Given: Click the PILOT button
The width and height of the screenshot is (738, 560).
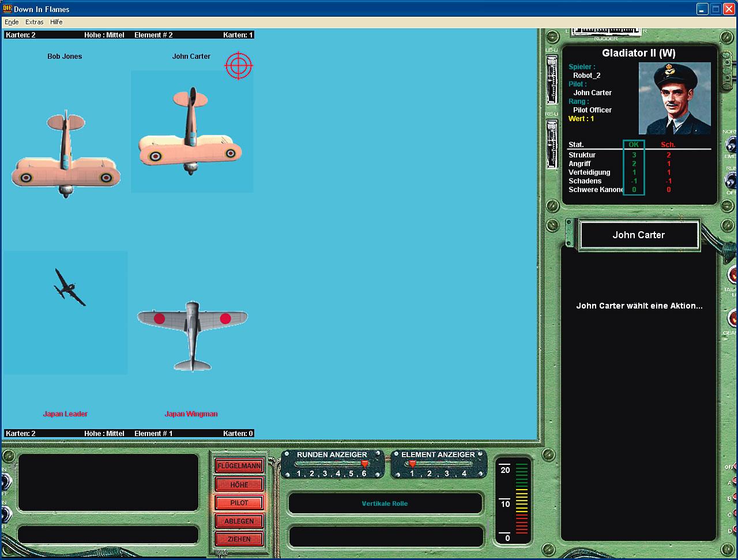Looking at the screenshot, I should click(x=239, y=503).
